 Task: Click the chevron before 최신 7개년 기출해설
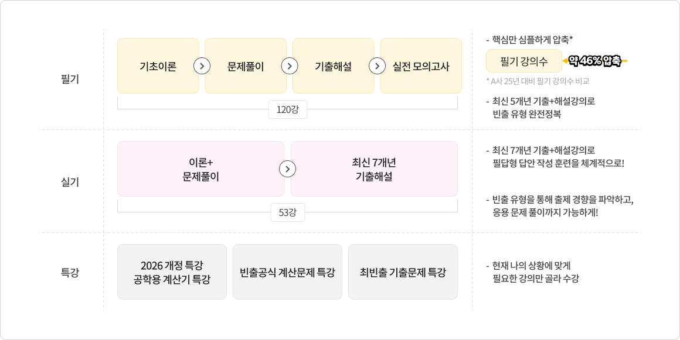pyautogui.click(x=287, y=169)
